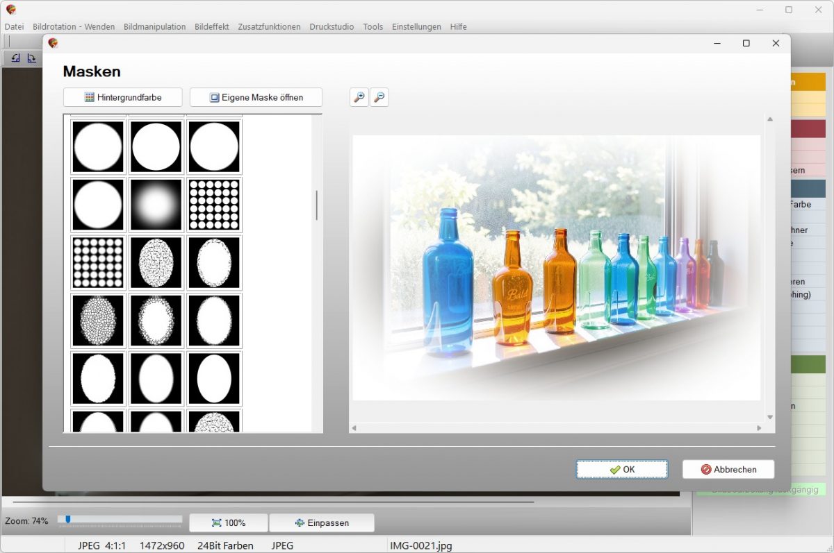Open the Druckstudio menu
This screenshot has width=834, height=553.
(x=332, y=27)
